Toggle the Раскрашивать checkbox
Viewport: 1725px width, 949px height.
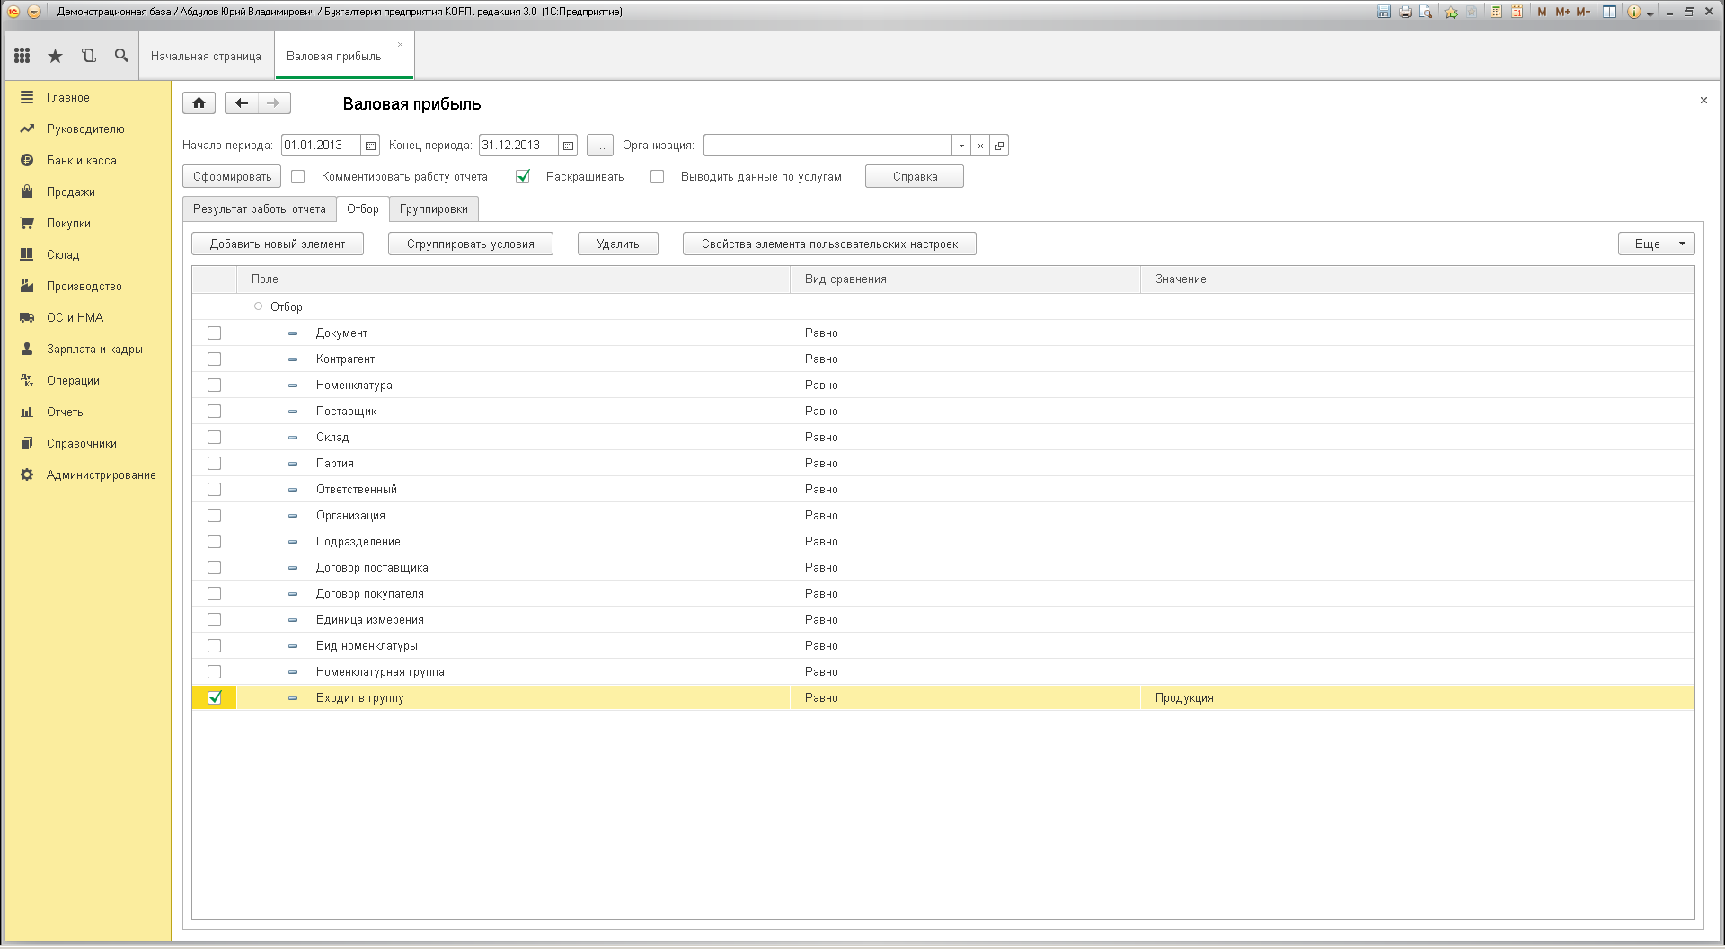click(x=523, y=177)
